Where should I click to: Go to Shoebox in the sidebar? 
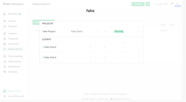[x=12, y=72]
